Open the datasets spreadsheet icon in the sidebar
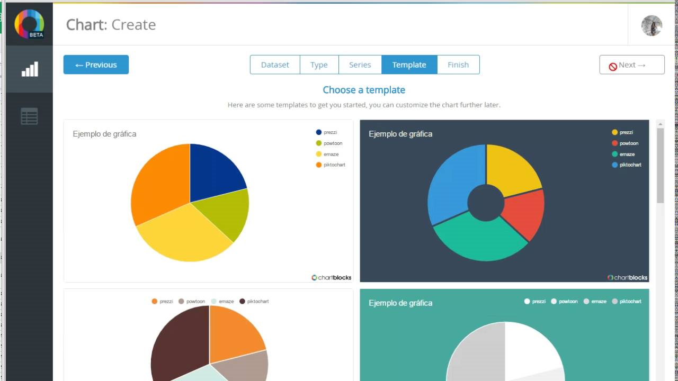The height and width of the screenshot is (381, 678). pos(29,116)
